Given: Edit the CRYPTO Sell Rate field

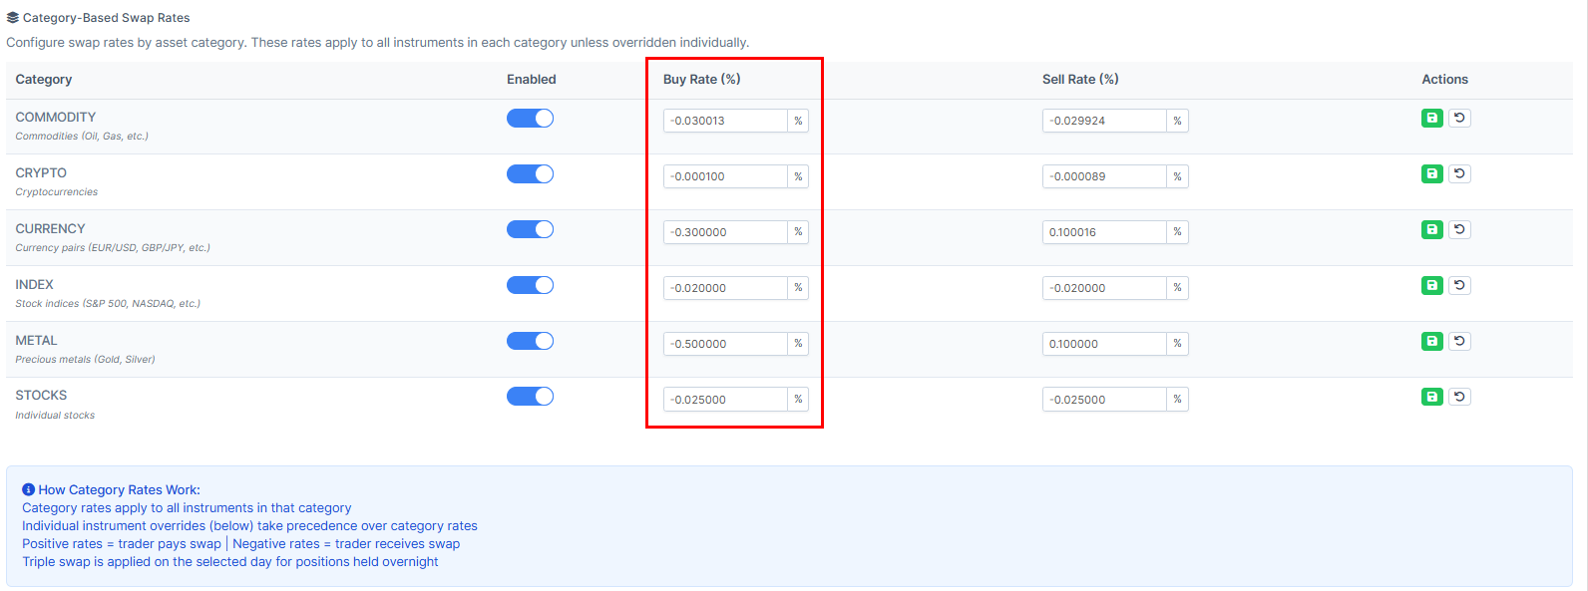Looking at the screenshot, I should (x=1104, y=176).
